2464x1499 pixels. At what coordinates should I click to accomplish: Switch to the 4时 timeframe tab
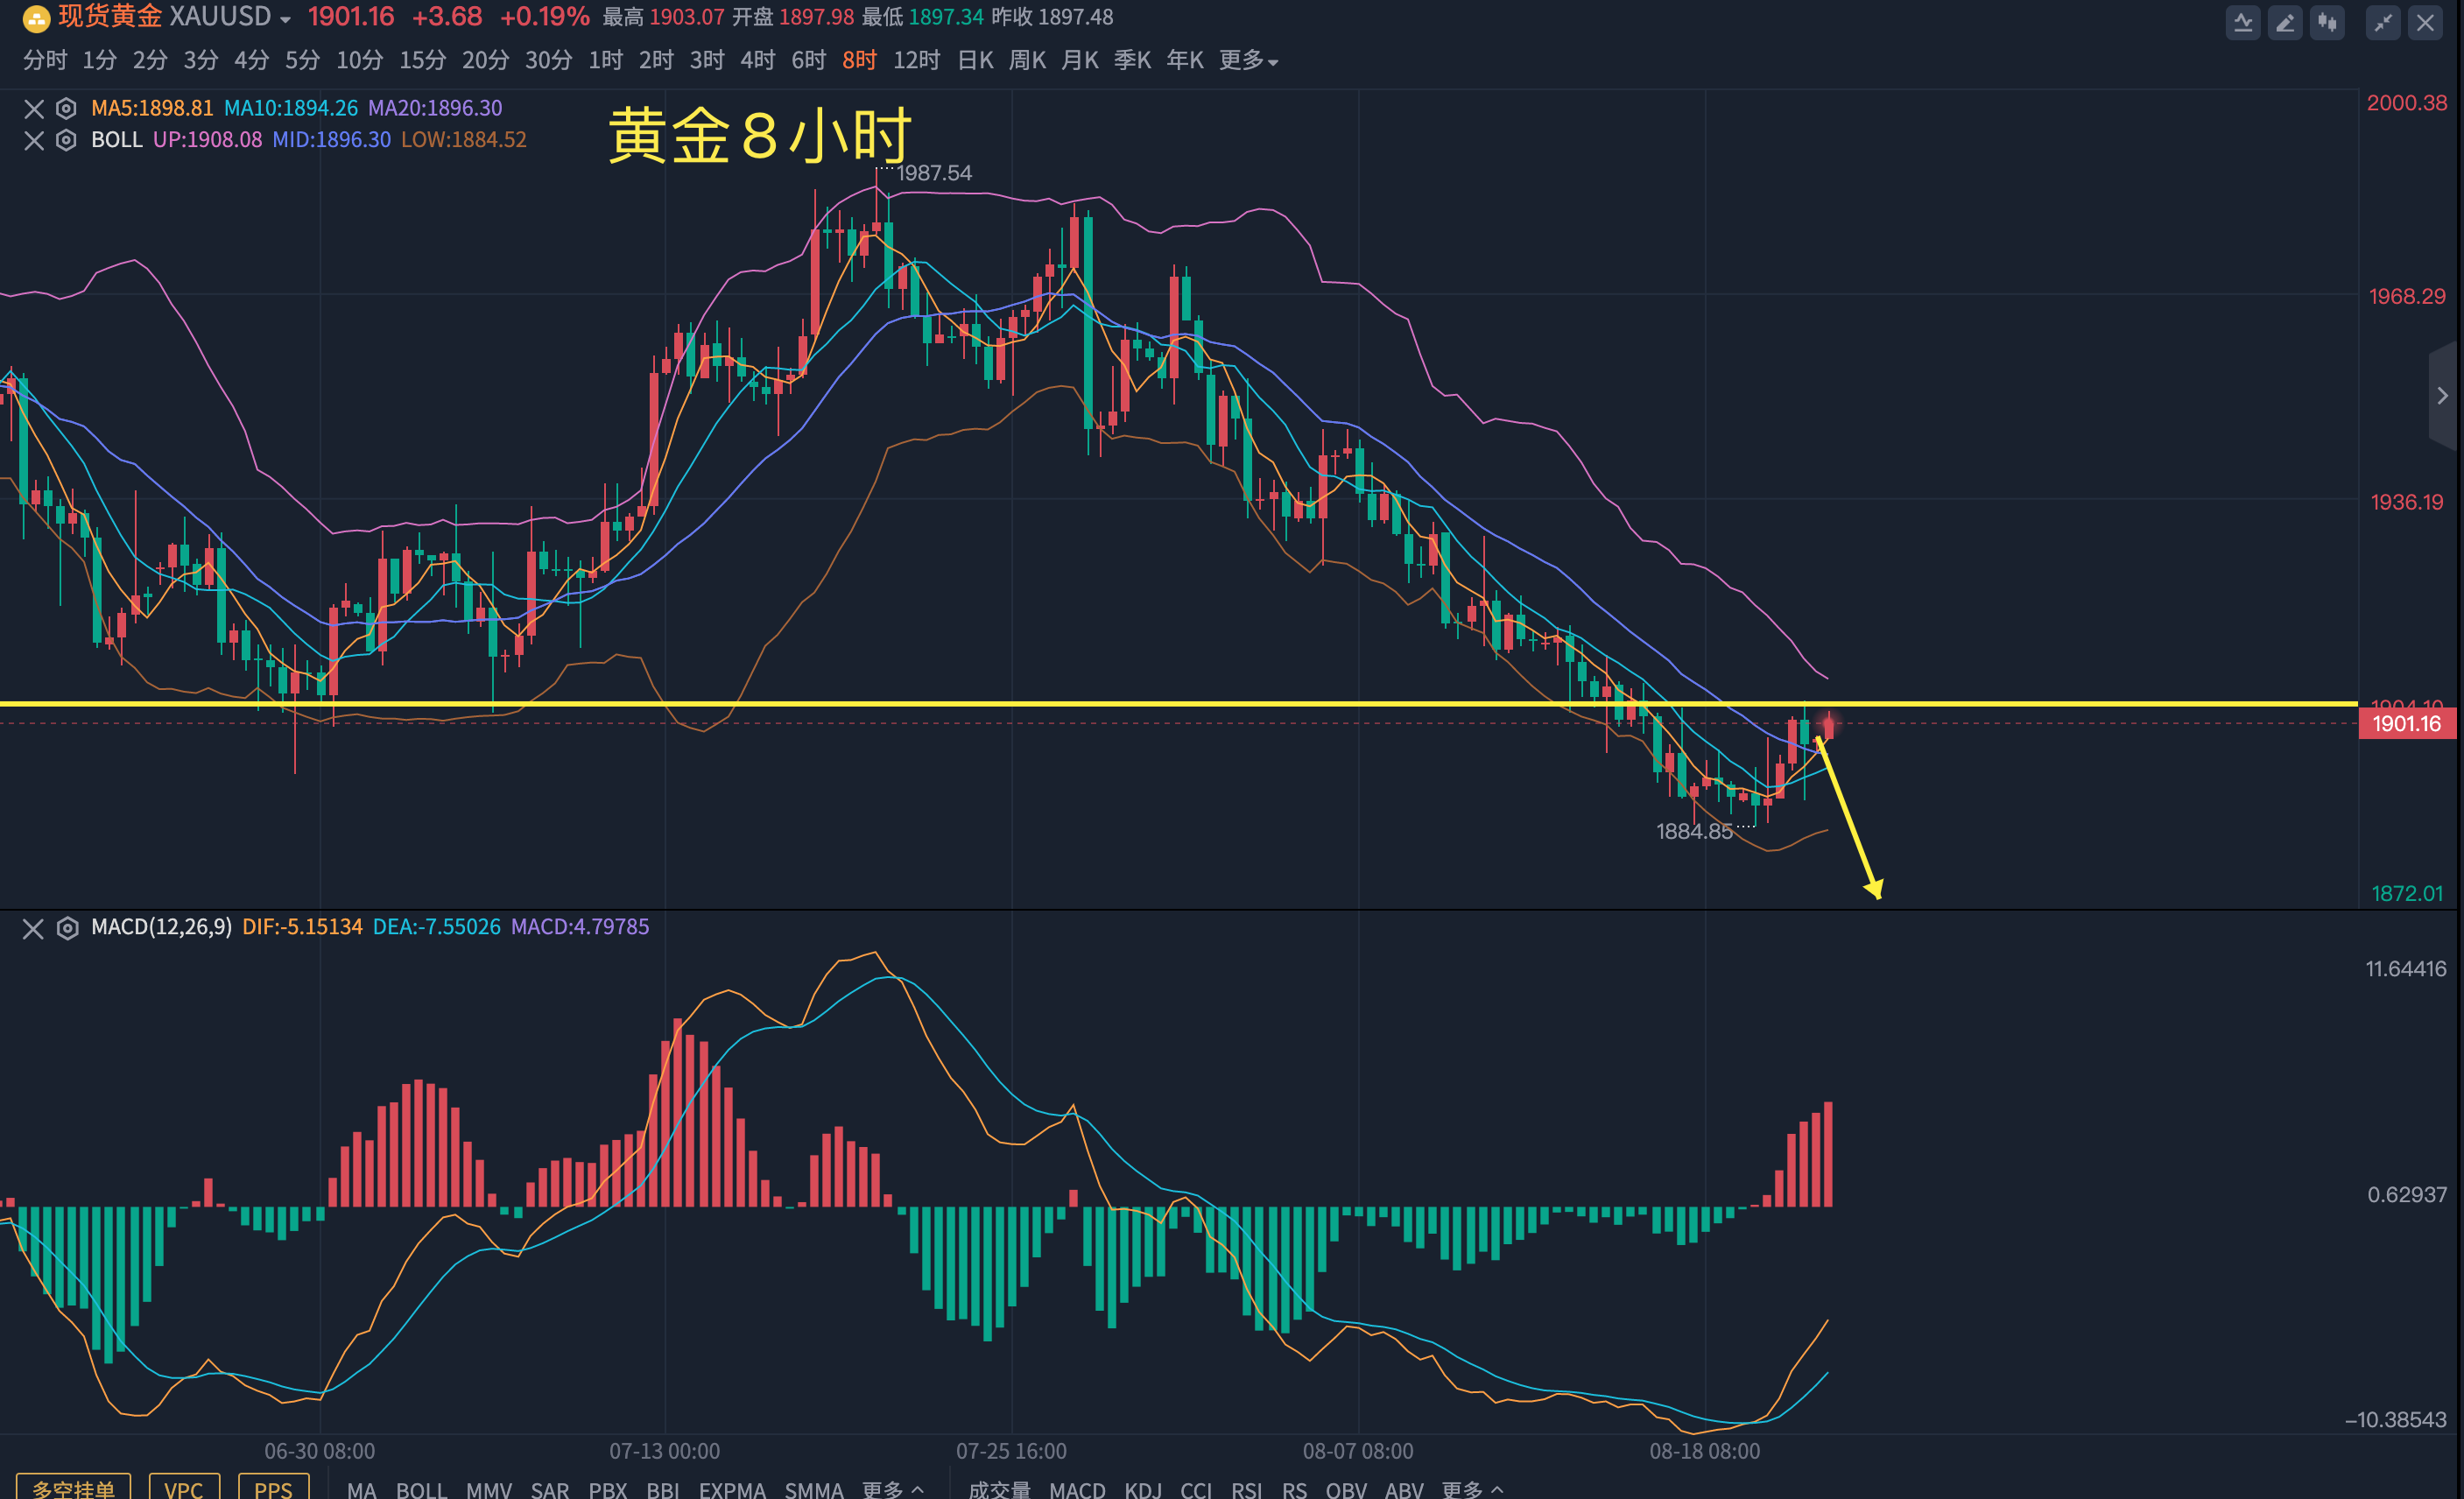[x=757, y=61]
